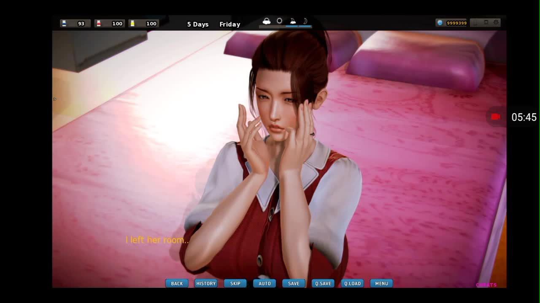Quick load with Q.LOAD button
Image resolution: width=540 pixels, height=303 pixels.
click(x=352, y=284)
